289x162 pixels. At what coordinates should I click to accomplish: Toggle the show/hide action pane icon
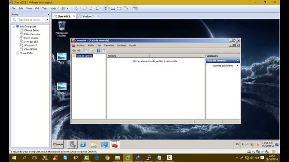click(x=103, y=50)
